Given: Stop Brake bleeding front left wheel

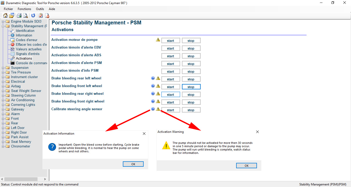Looking at the screenshot, I should (191, 87).
